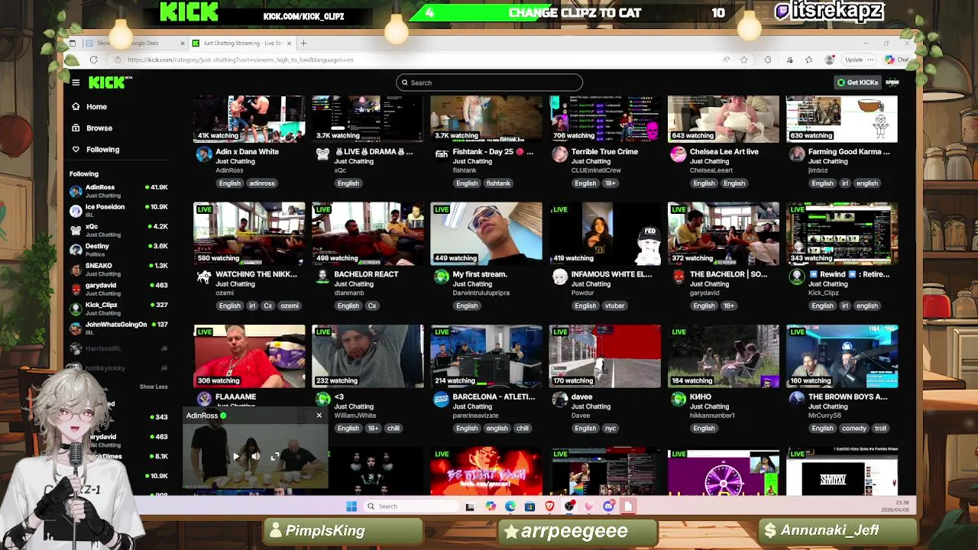Open Ice Poseidon in the Following list
This screenshot has height=550, width=978.
(118, 210)
